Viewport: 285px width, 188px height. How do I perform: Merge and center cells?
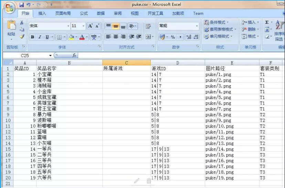[x=148, y=37]
